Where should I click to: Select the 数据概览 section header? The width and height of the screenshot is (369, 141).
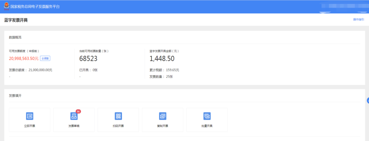tap(15, 37)
